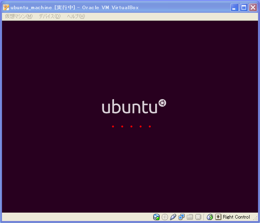Click the USB devices status icon
Viewport: 260px width, 223px height.
tap(173, 217)
